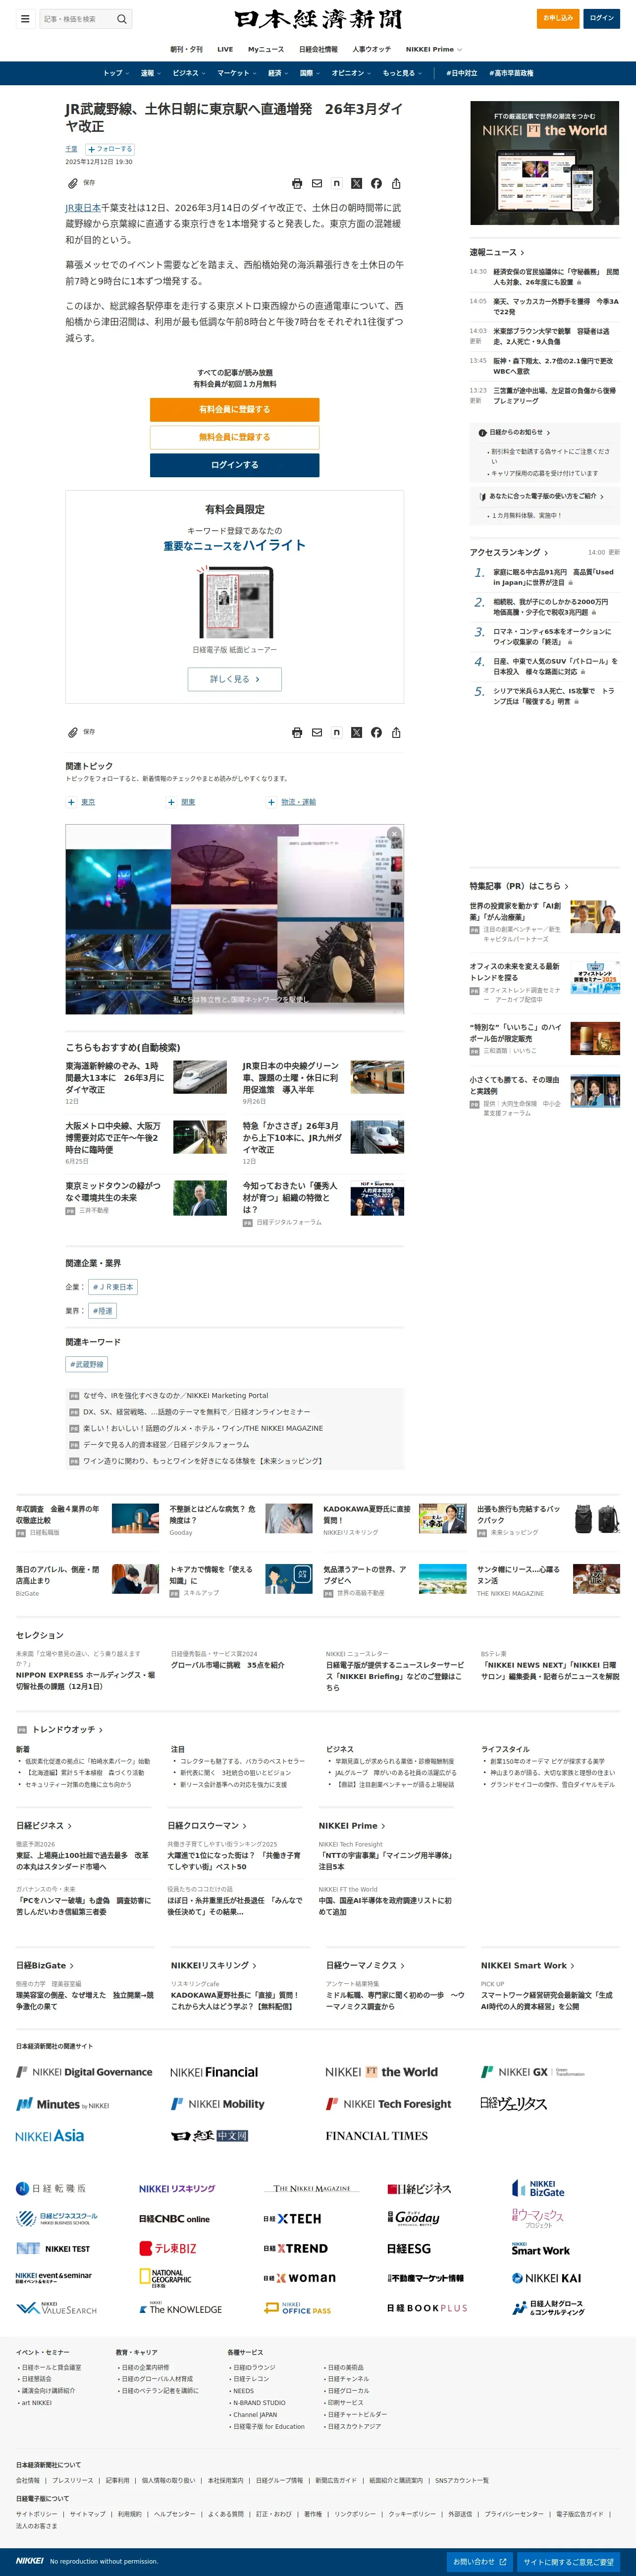Save article via bottom paperclip icon
Image resolution: width=636 pixels, height=2576 pixels.
pos(72,732)
